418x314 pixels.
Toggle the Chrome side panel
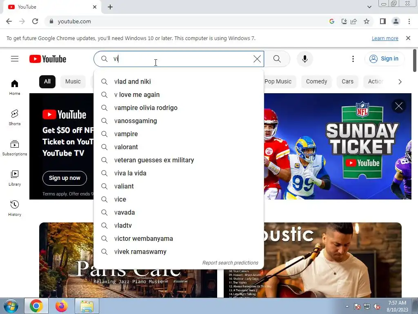tap(383, 21)
